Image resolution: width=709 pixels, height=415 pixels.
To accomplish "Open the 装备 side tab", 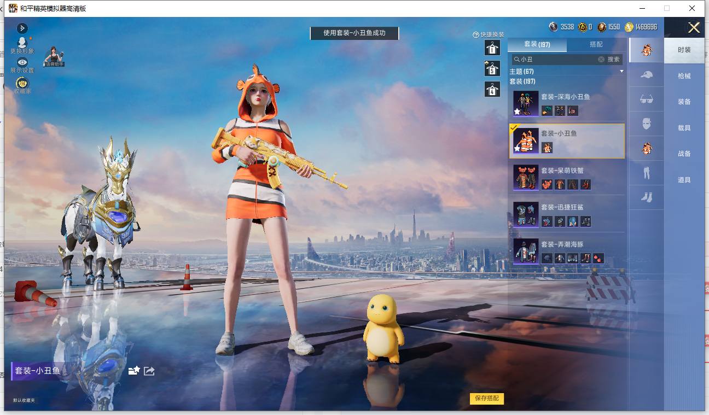I will 684,102.
